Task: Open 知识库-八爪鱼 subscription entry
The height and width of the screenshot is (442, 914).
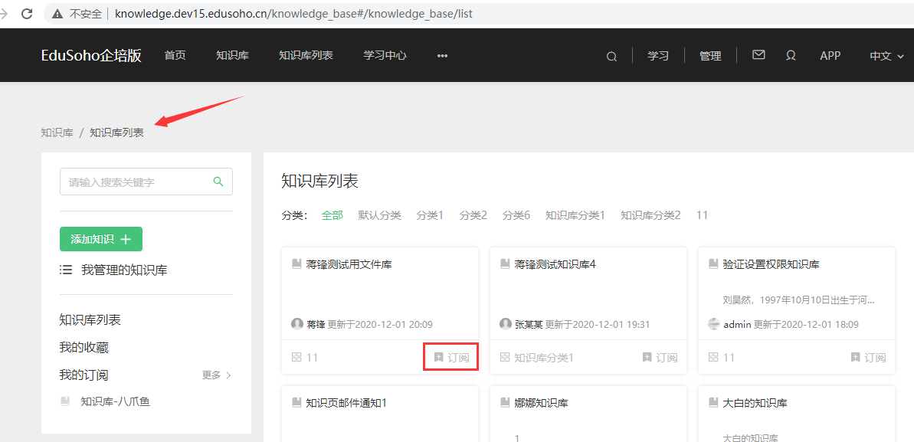Action: pyautogui.click(x=116, y=401)
